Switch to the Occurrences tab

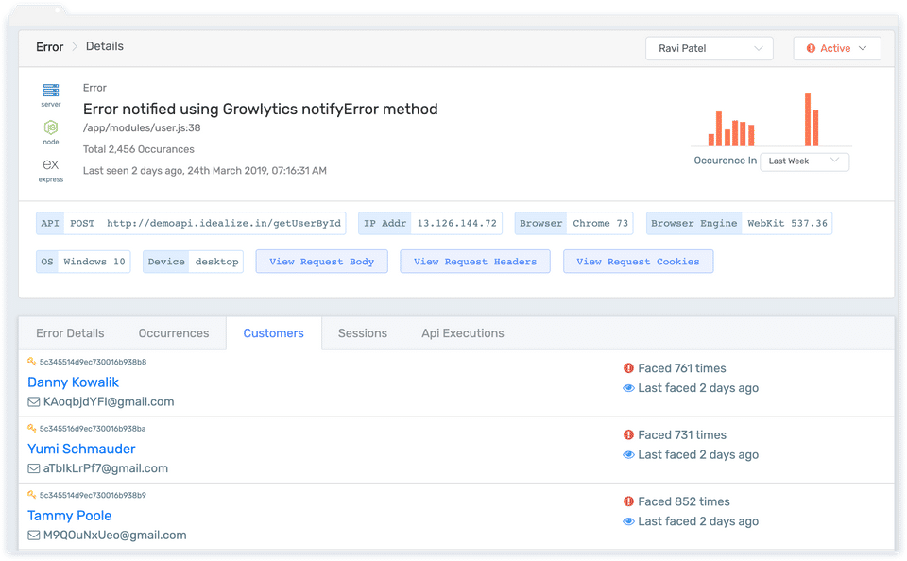point(174,333)
